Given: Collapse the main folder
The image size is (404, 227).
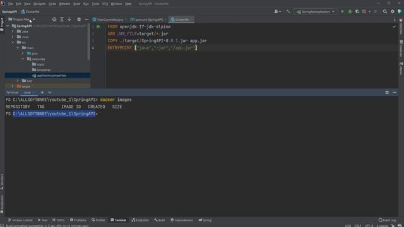Looking at the screenshot, I should pos(18,48).
